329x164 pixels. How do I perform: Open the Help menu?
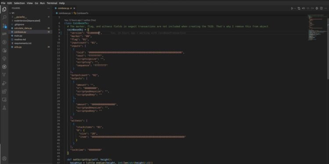pos(62,3)
